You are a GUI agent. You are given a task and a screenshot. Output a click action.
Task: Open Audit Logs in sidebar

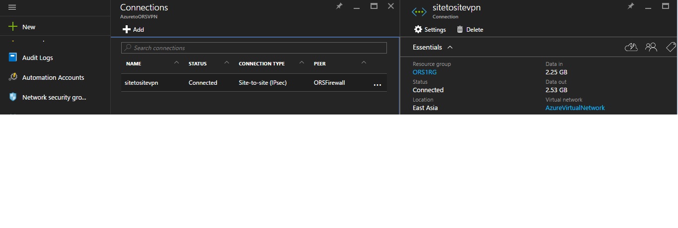(x=38, y=57)
